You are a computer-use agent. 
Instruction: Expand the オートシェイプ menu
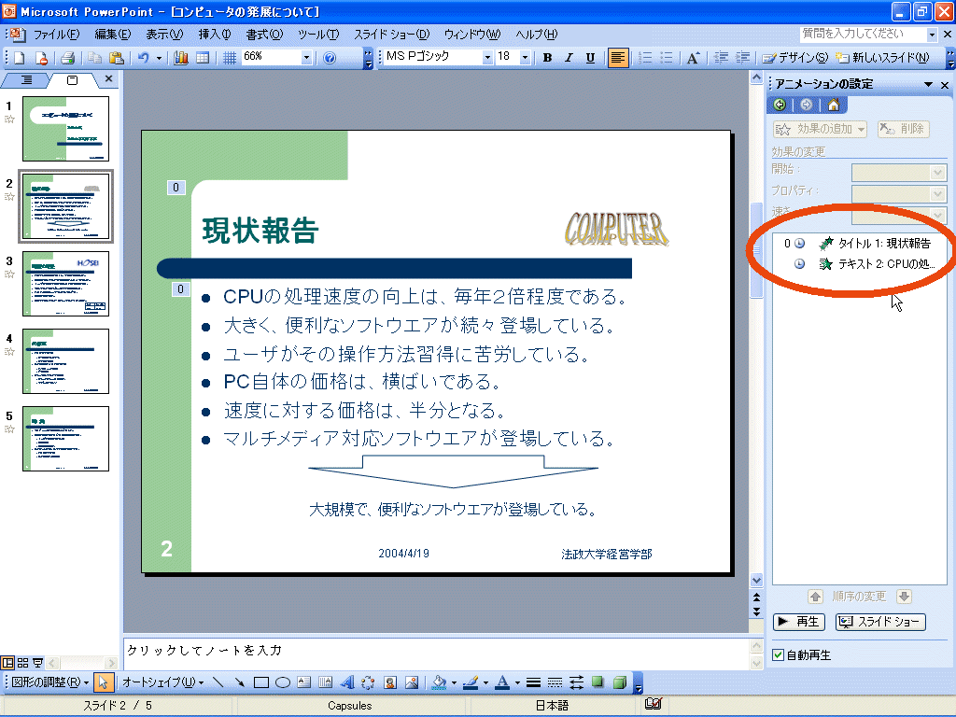(x=162, y=682)
